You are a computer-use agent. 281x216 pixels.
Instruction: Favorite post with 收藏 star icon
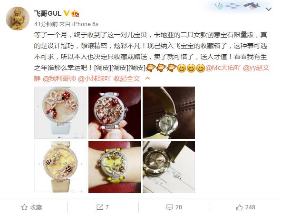tap(31, 207)
